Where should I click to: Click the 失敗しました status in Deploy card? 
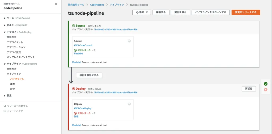coord(84,113)
